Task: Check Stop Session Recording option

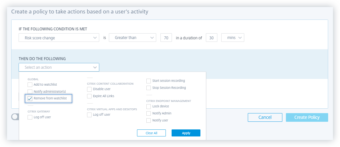Action: (x=149, y=88)
